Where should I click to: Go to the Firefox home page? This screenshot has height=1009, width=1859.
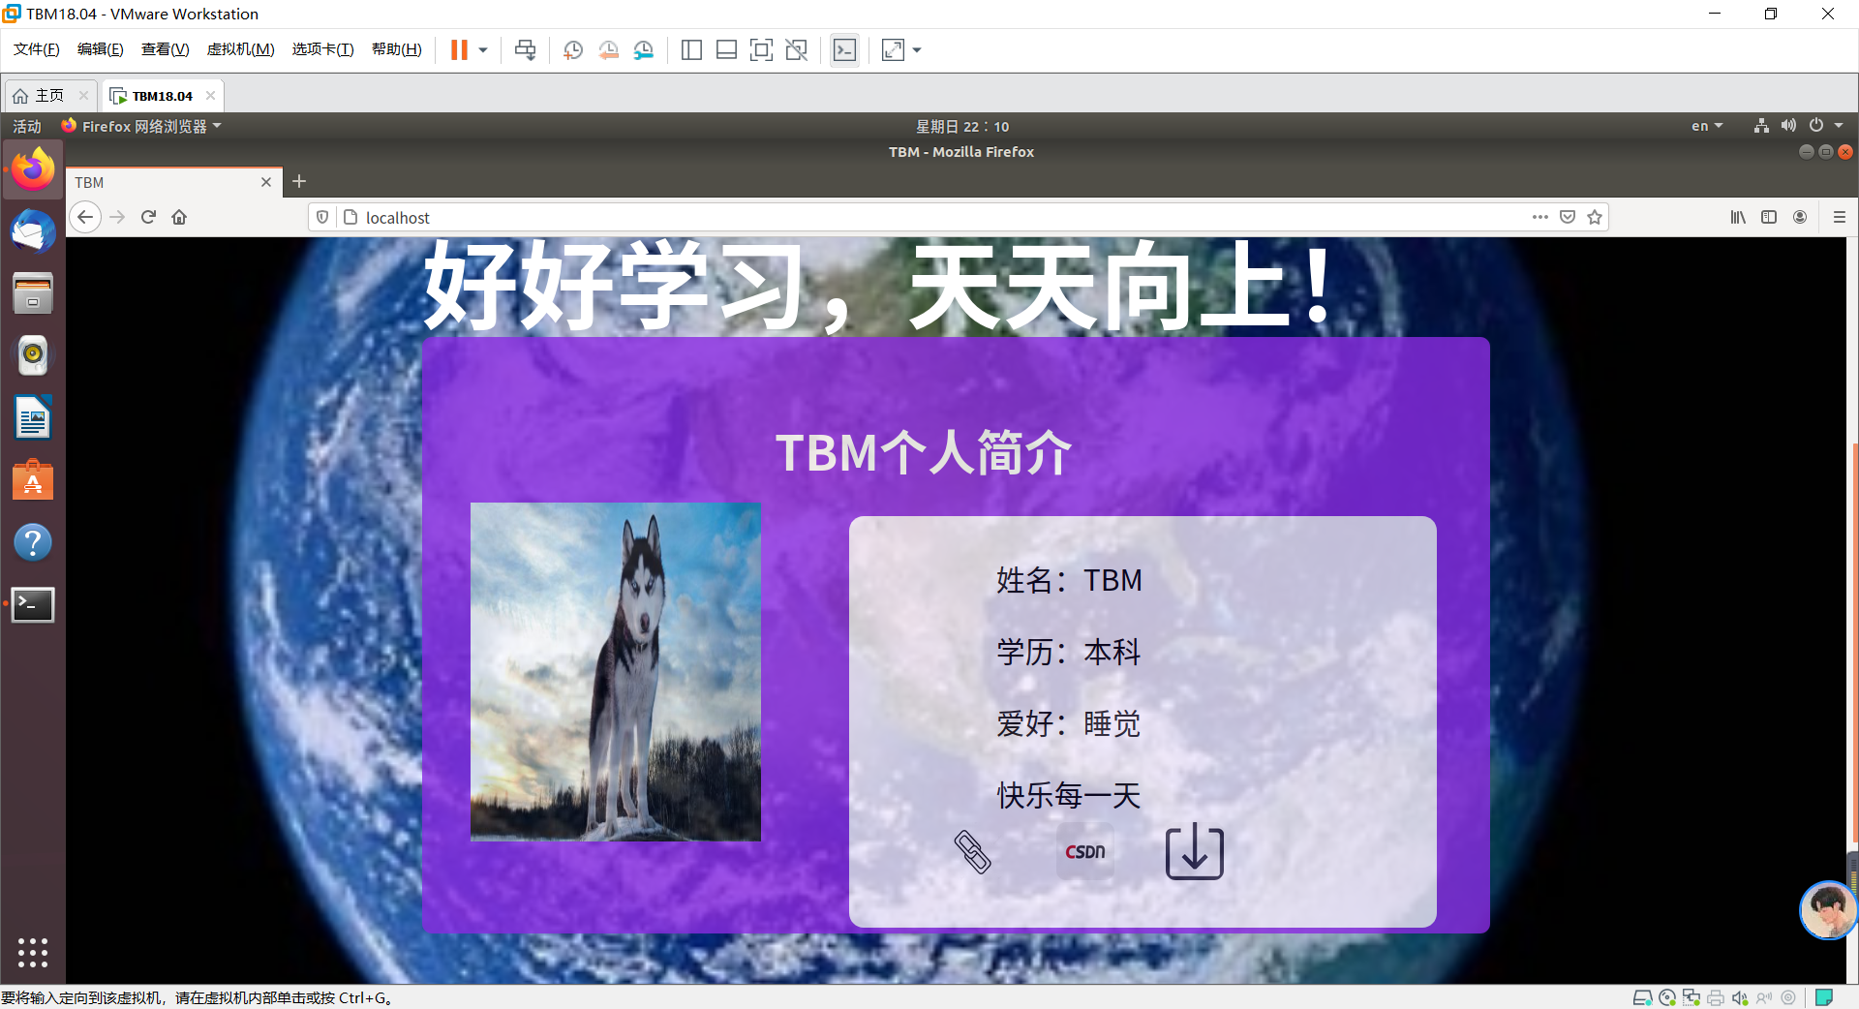(x=179, y=217)
